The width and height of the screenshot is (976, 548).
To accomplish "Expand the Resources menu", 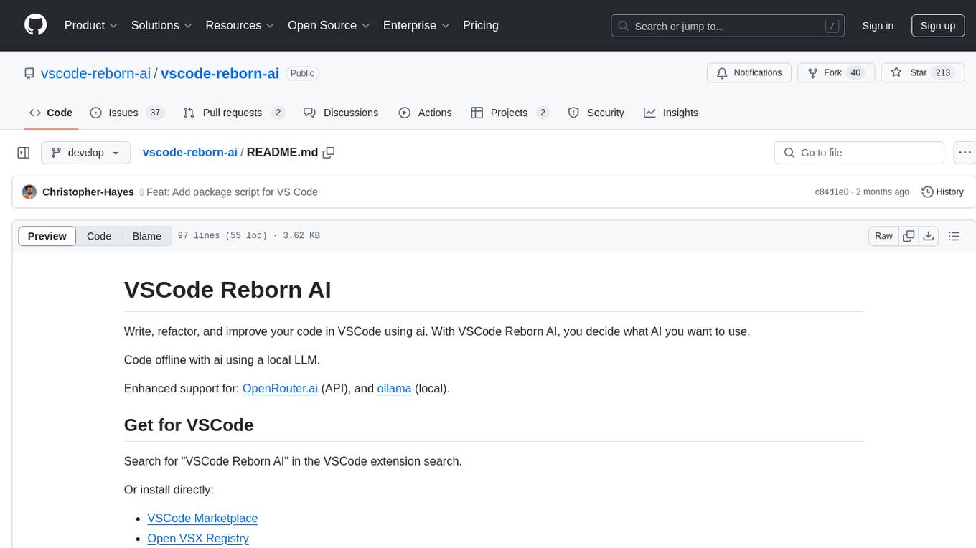I will pos(240,25).
